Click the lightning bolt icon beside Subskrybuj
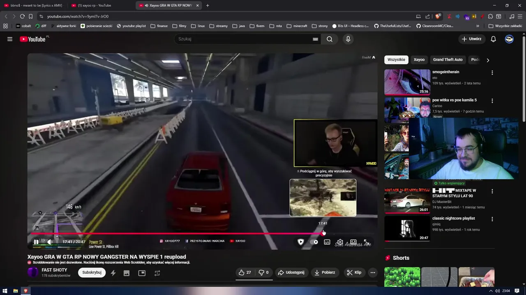 click(113, 273)
